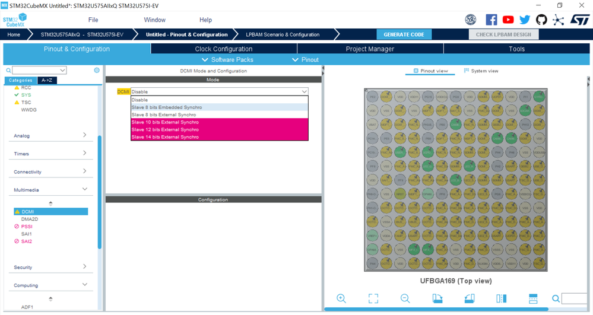Click the pin search input field
This screenshot has height=315, width=593.
[575, 299]
